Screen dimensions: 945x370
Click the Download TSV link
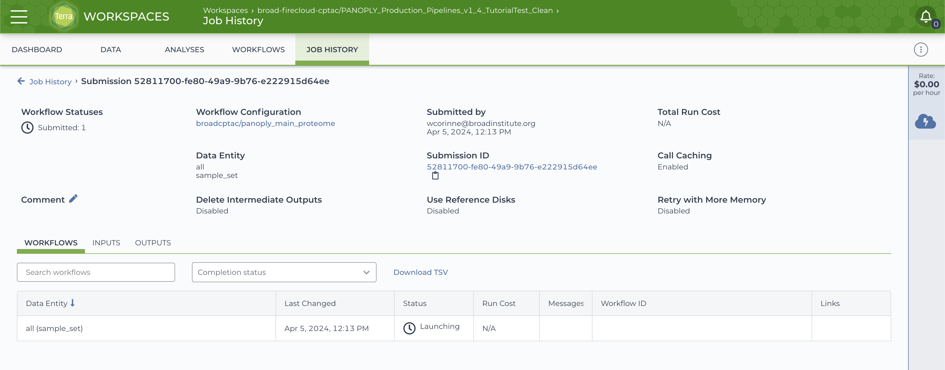[420, 272]
